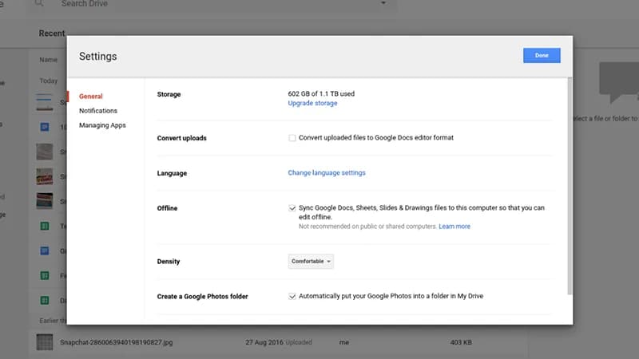Uncheck the Offline sync checkbox
The height and width of the screenshot is (359, 639).
point(292,208)
